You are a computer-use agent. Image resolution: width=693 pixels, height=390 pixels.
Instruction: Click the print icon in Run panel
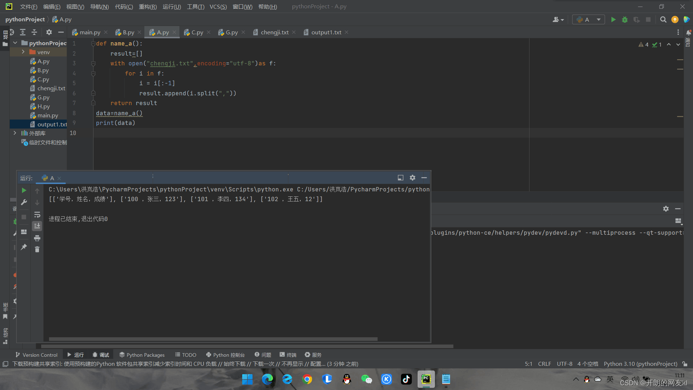tap(37, 238)
